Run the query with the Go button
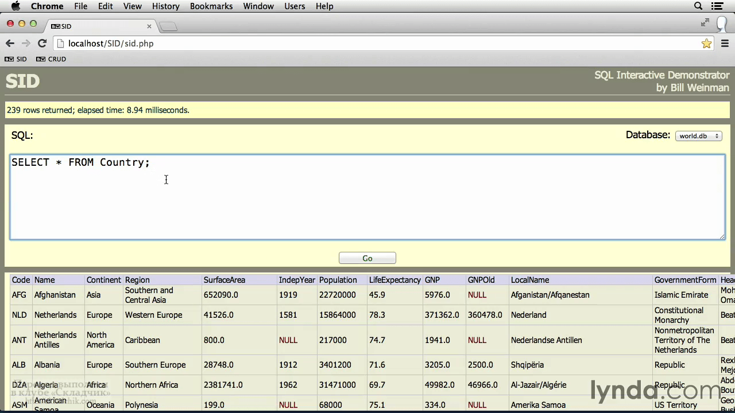The height and width of the screenshot is (413, 735). pos(367,258)
